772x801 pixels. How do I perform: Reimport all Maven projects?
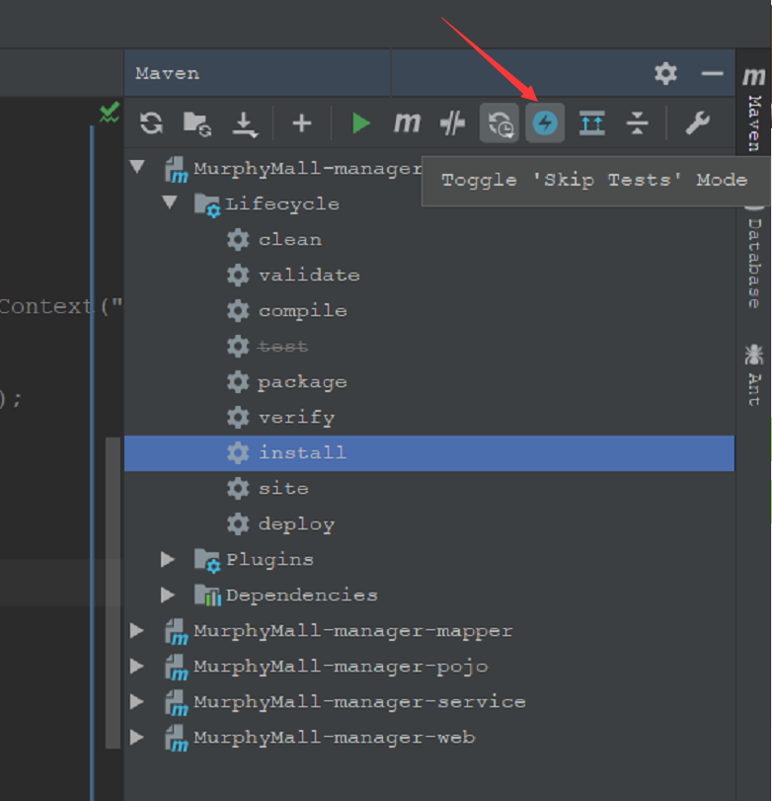[x=151, y=123]
